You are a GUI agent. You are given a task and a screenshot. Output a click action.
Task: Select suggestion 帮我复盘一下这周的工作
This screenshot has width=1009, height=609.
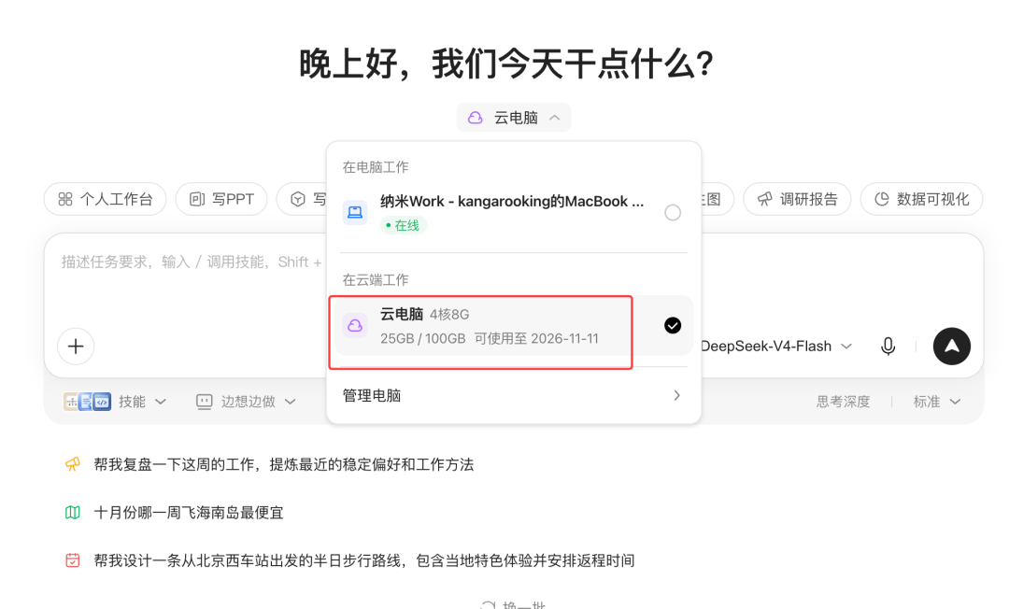coord(283,464)
